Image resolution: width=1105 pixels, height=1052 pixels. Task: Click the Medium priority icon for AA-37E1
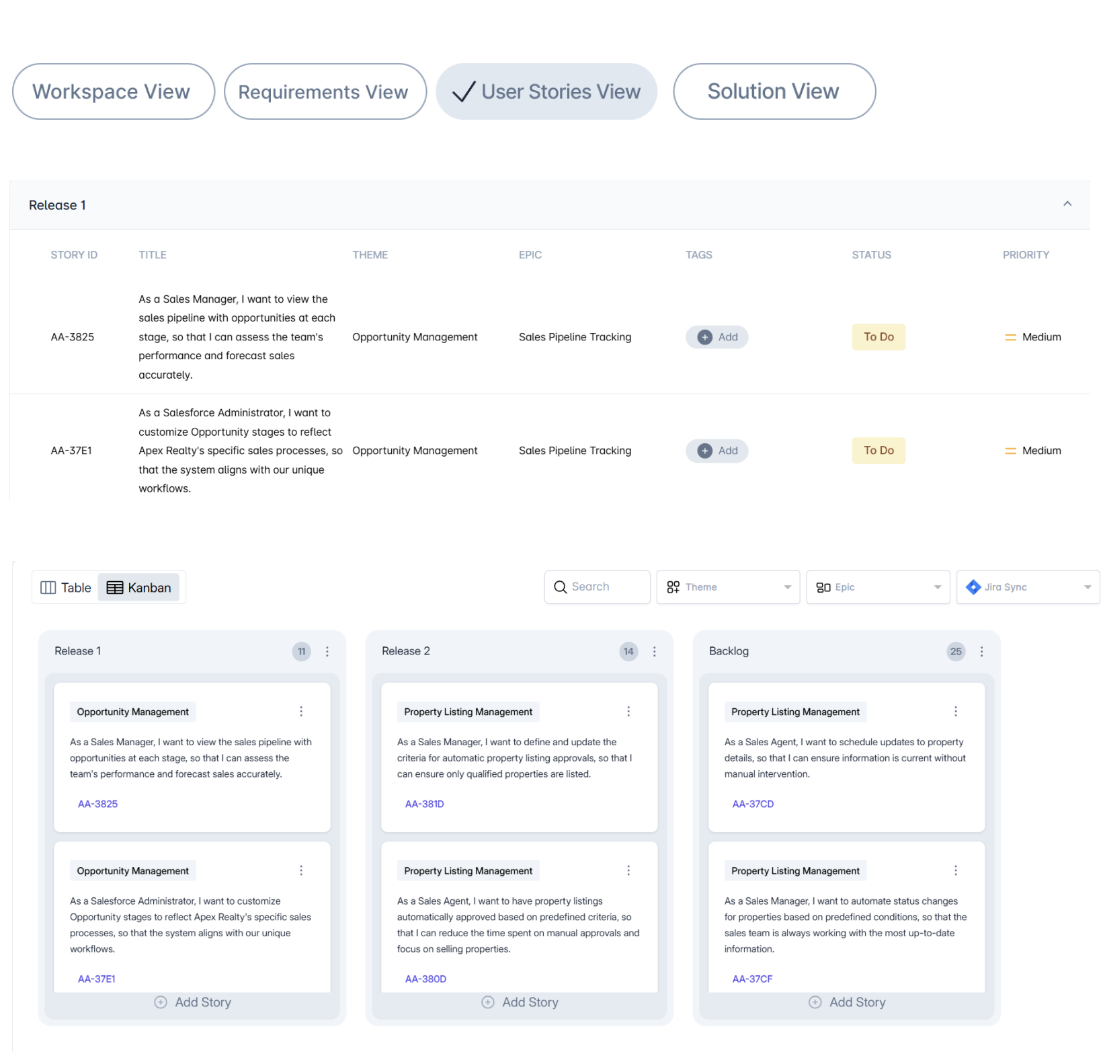(1011, 451)
